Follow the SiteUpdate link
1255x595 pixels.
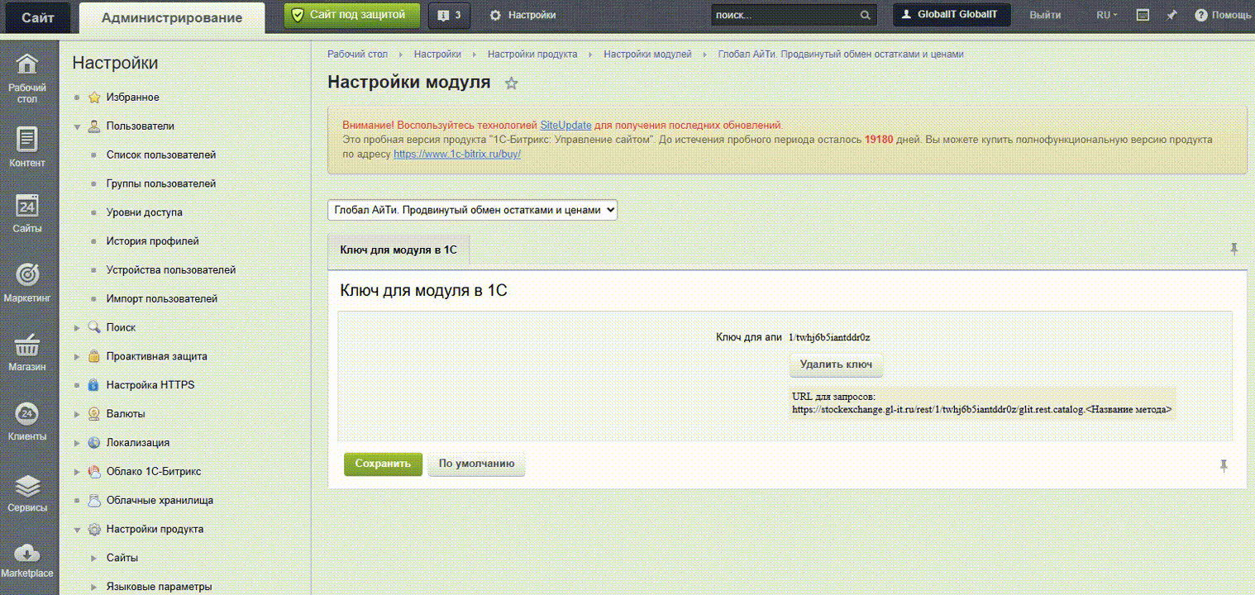pos(565,125)
